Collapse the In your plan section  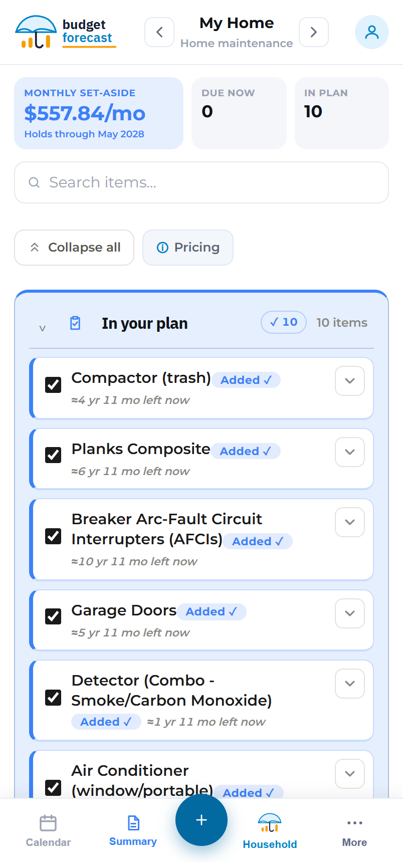click(43, 328)
